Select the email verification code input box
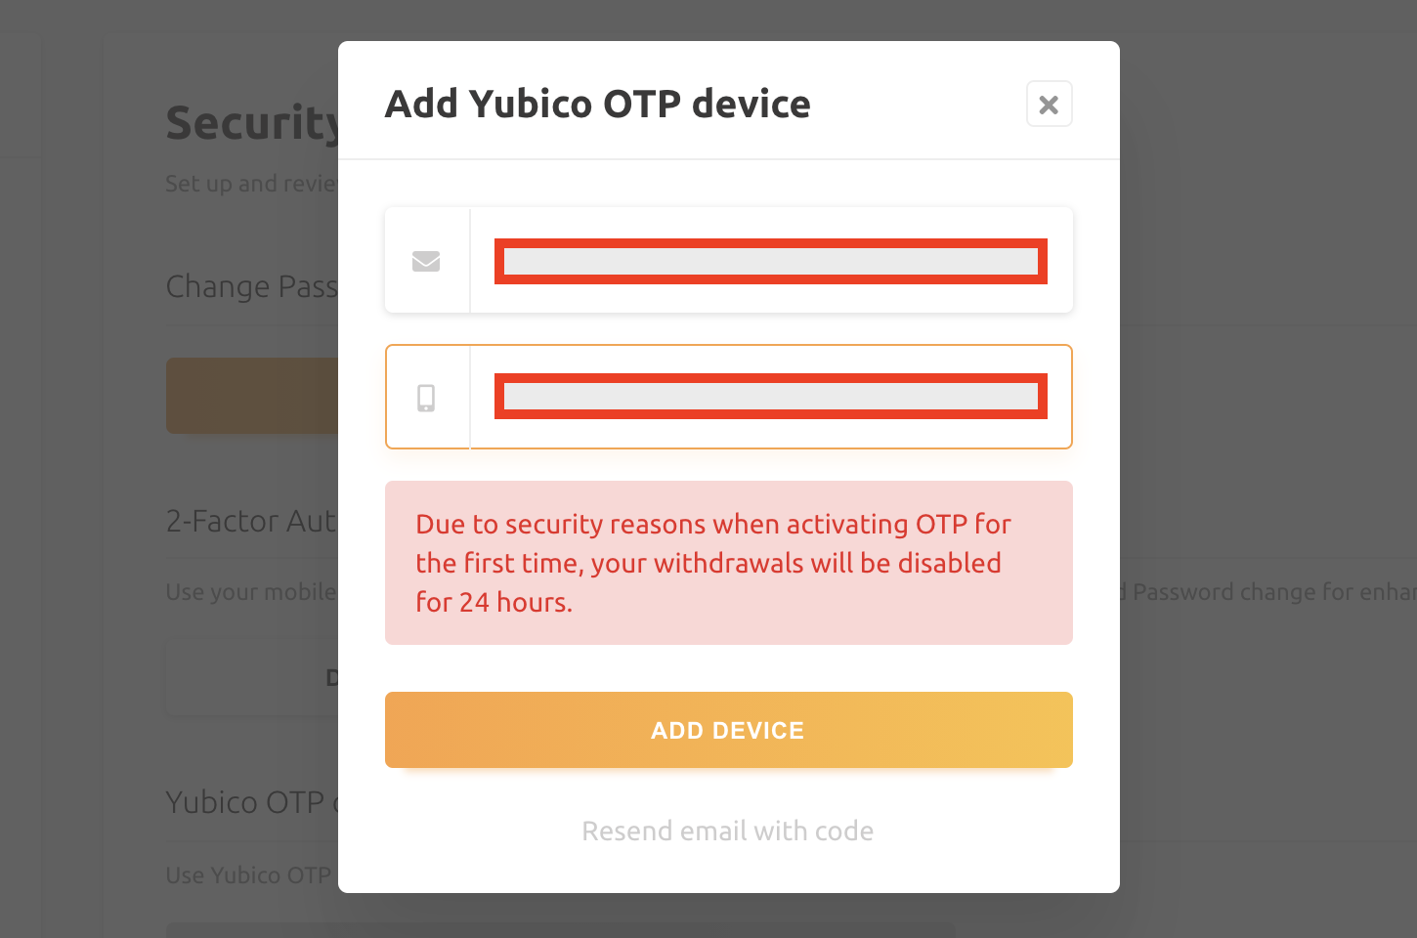Screen dimensions: 1417x938 tap(771, 262)
